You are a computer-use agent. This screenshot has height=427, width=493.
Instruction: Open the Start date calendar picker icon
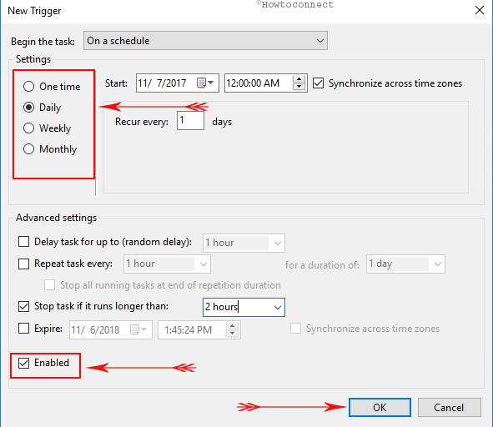pos(205,83)
